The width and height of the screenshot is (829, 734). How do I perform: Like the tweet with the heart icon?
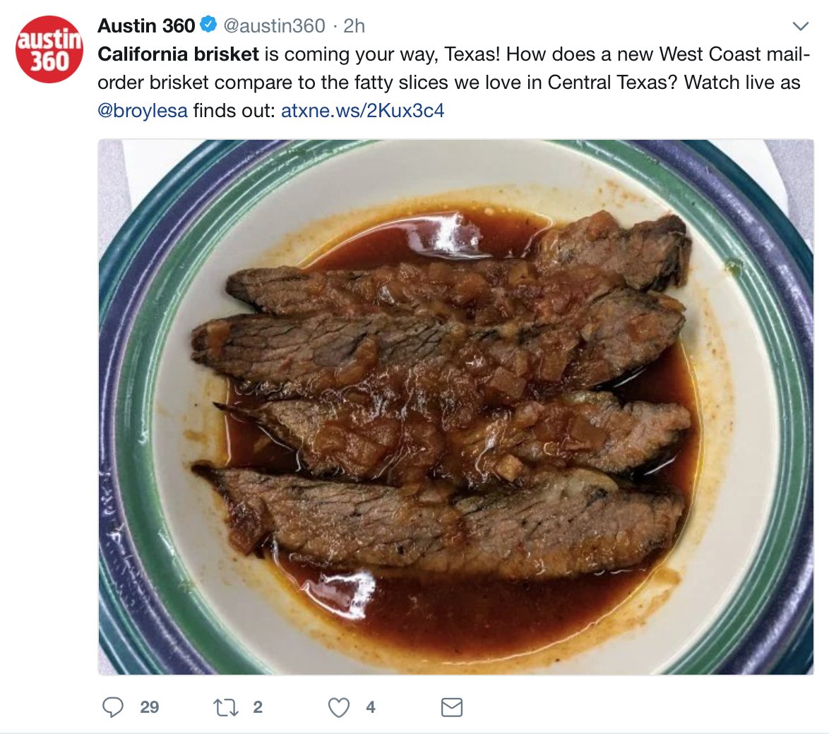pyautogui.click(x=339, y=707)
